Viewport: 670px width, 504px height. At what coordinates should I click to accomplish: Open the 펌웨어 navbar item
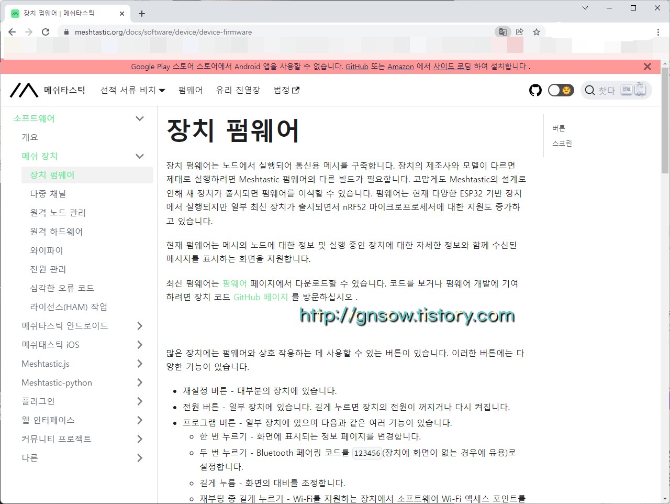(x=191, y=90)
